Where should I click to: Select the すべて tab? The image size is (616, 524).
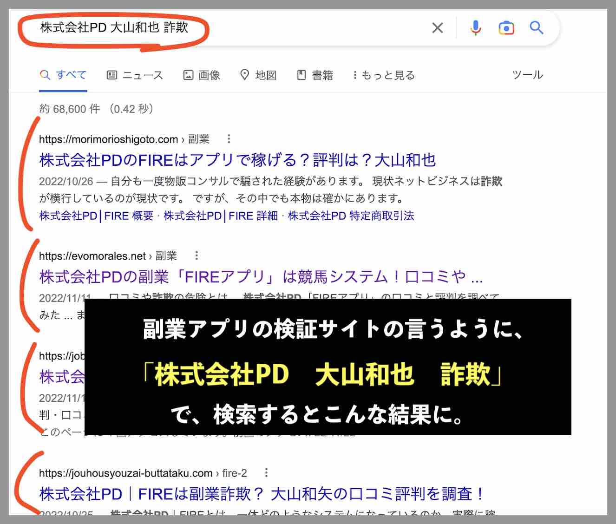click(x=71, y=75)
